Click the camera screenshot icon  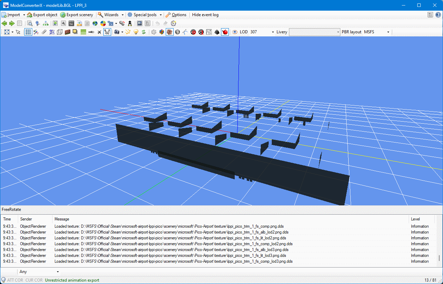[x=117, y=32]
